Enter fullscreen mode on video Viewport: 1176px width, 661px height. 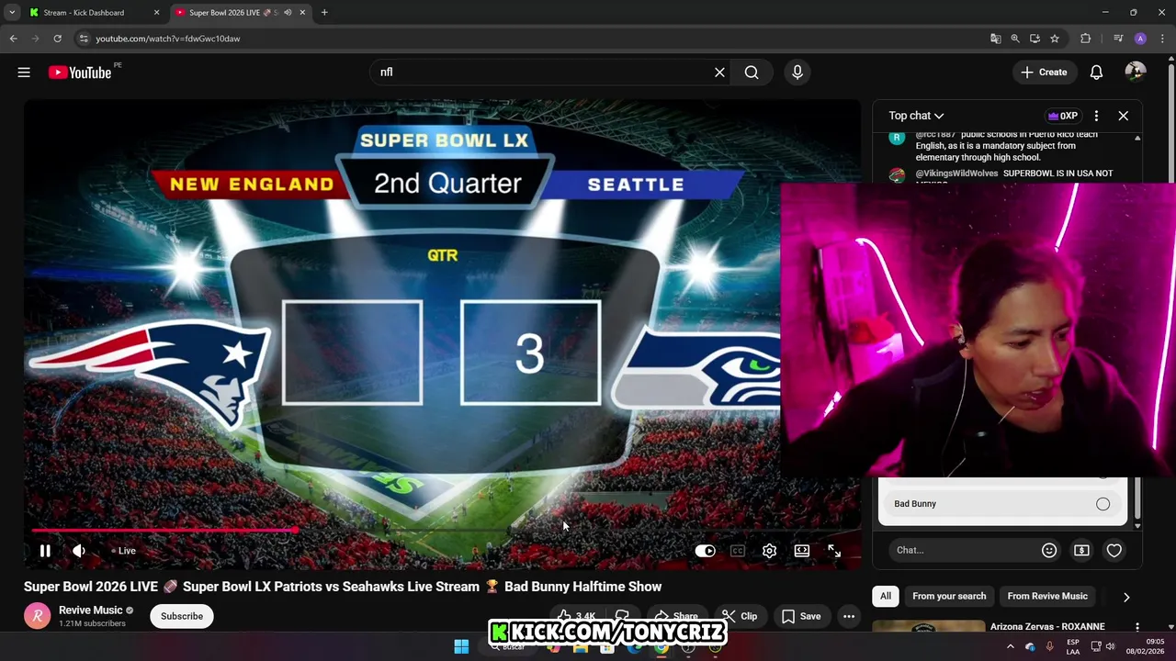(x=834, y=551)
